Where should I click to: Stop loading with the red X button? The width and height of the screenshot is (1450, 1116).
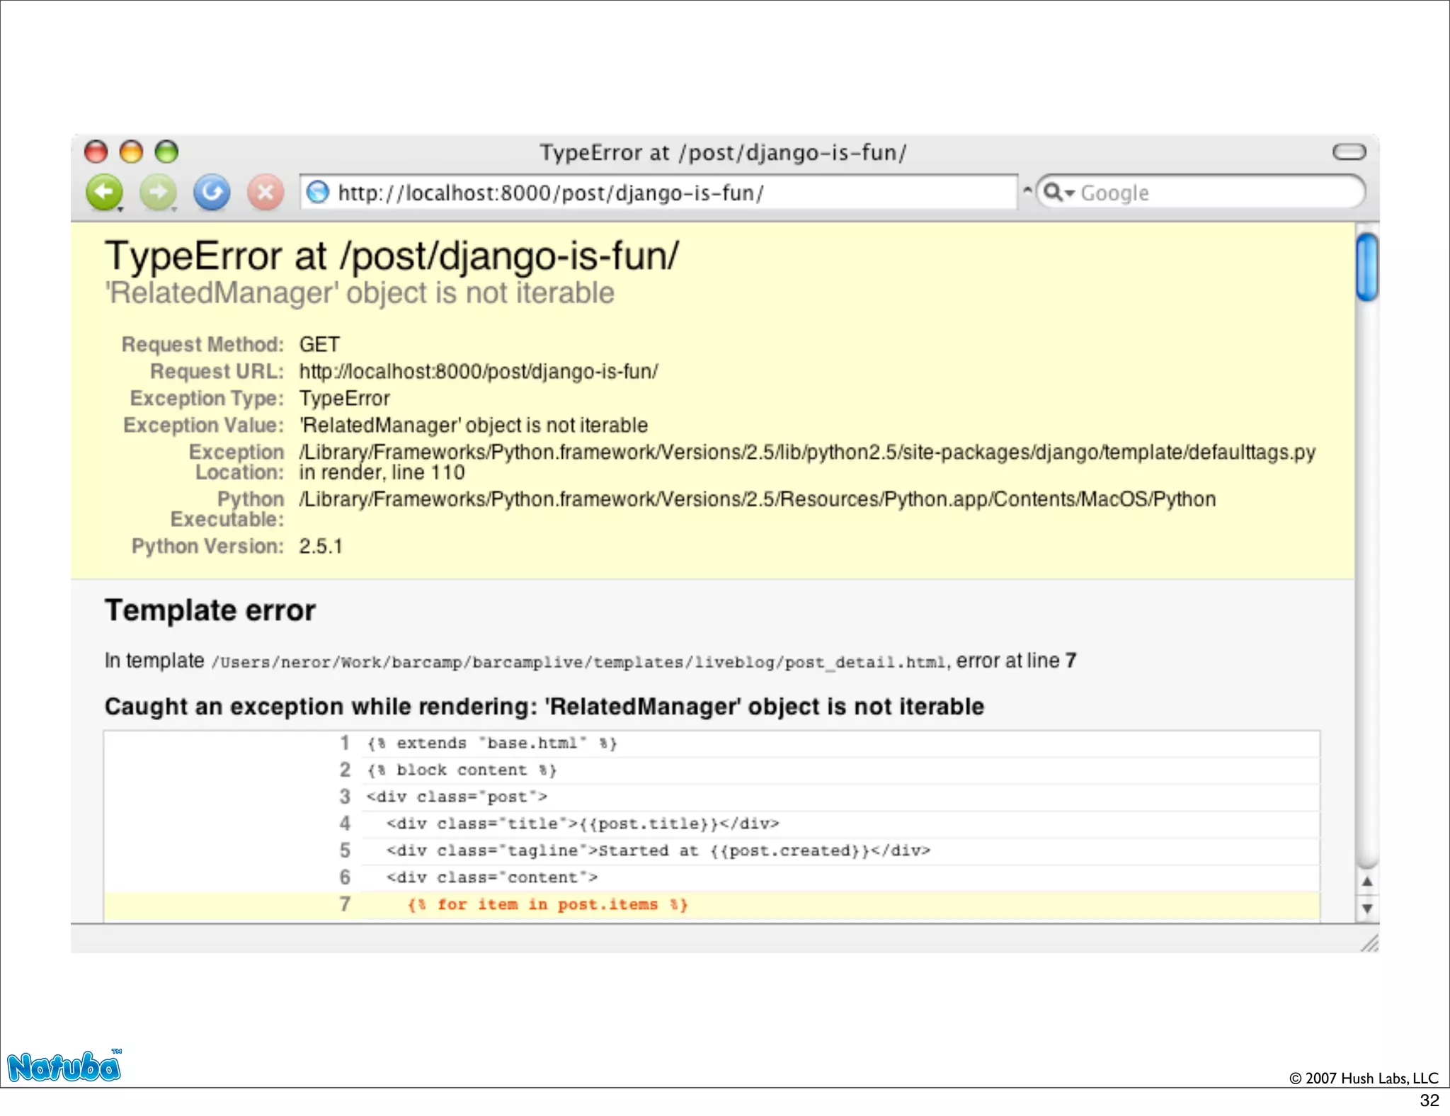[x=266, y=193]
